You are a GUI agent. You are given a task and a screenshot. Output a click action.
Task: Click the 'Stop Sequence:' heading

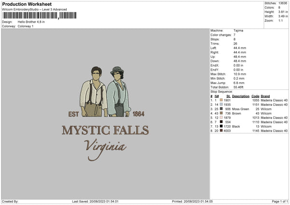(x=221, y=91)
